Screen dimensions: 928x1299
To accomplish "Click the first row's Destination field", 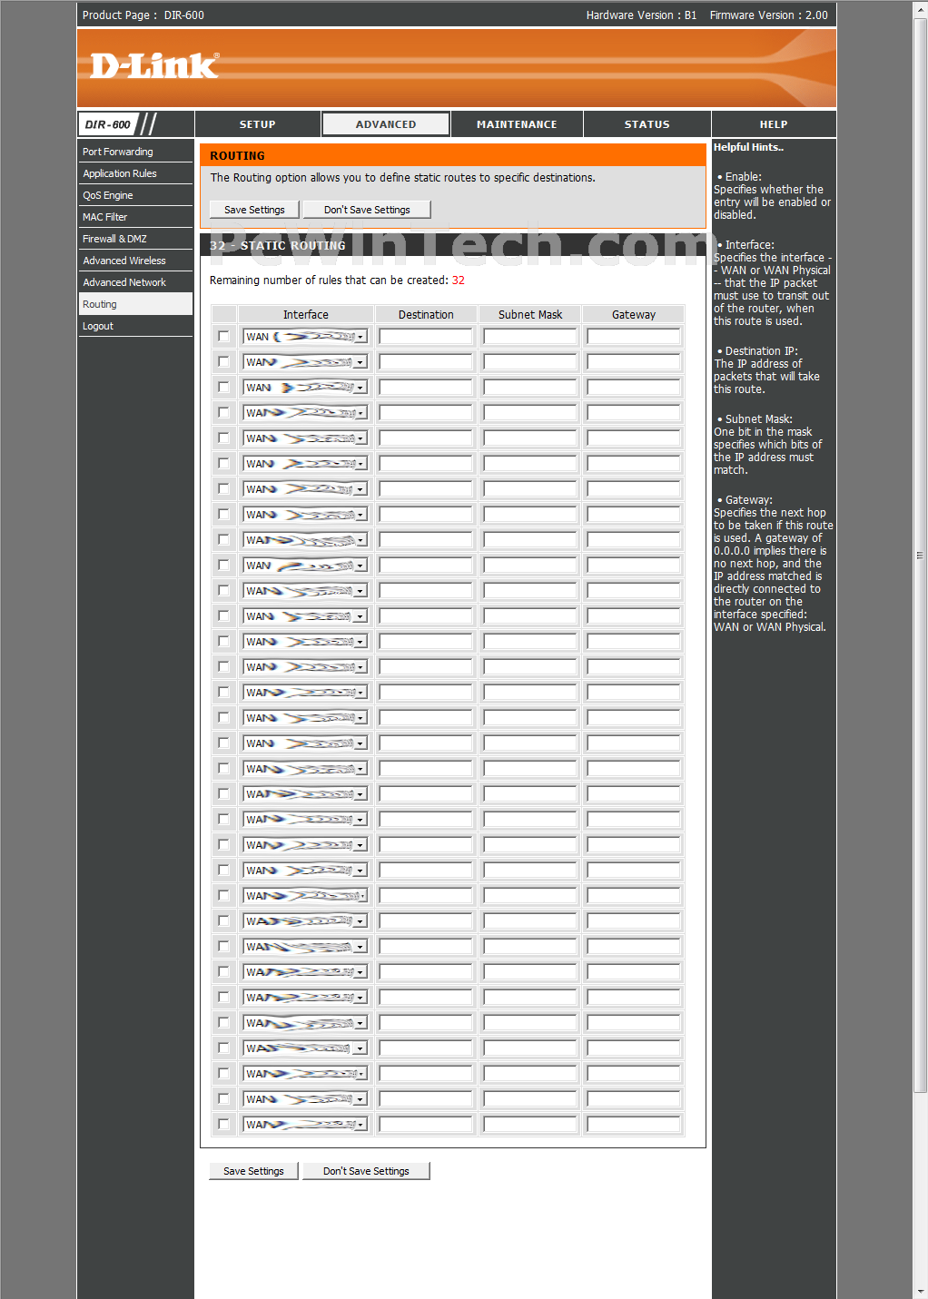I will pyautogui.click(x=426, y=337).
